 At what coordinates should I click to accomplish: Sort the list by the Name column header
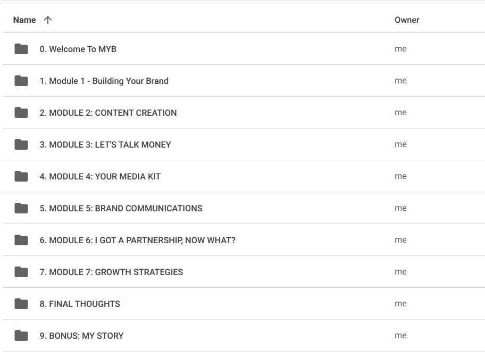(24, 20)
